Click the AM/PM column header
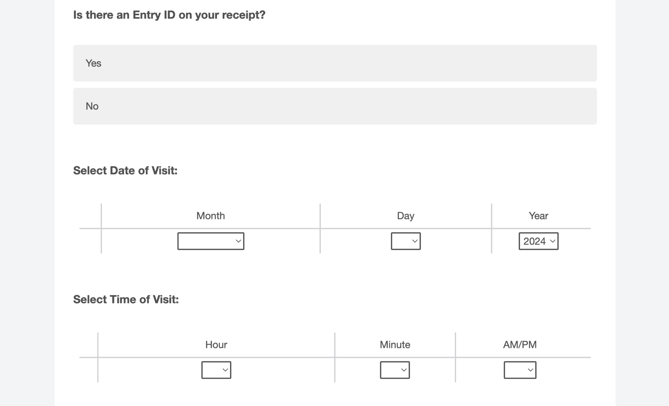 (x=520, y=345)
